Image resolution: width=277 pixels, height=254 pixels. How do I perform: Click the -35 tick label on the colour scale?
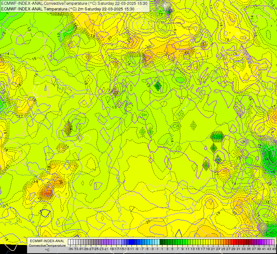pyautogui.click(x=70, y=249)
